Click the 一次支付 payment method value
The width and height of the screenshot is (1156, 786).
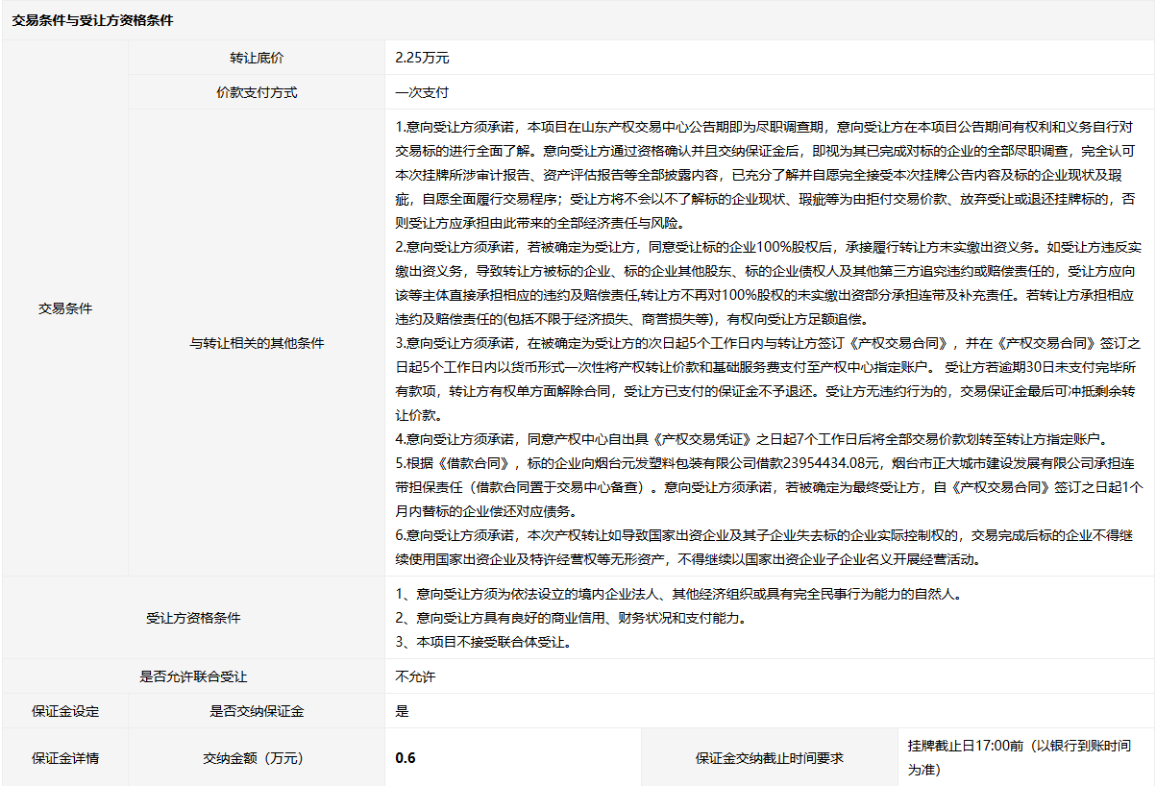422,93
